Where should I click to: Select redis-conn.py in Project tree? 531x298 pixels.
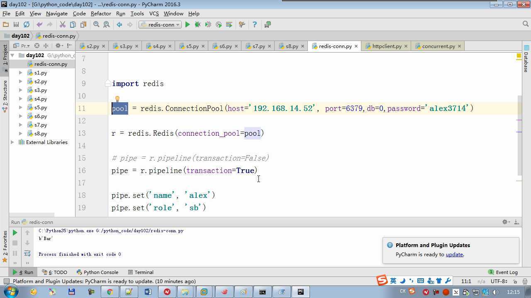(x=51, y=64)
